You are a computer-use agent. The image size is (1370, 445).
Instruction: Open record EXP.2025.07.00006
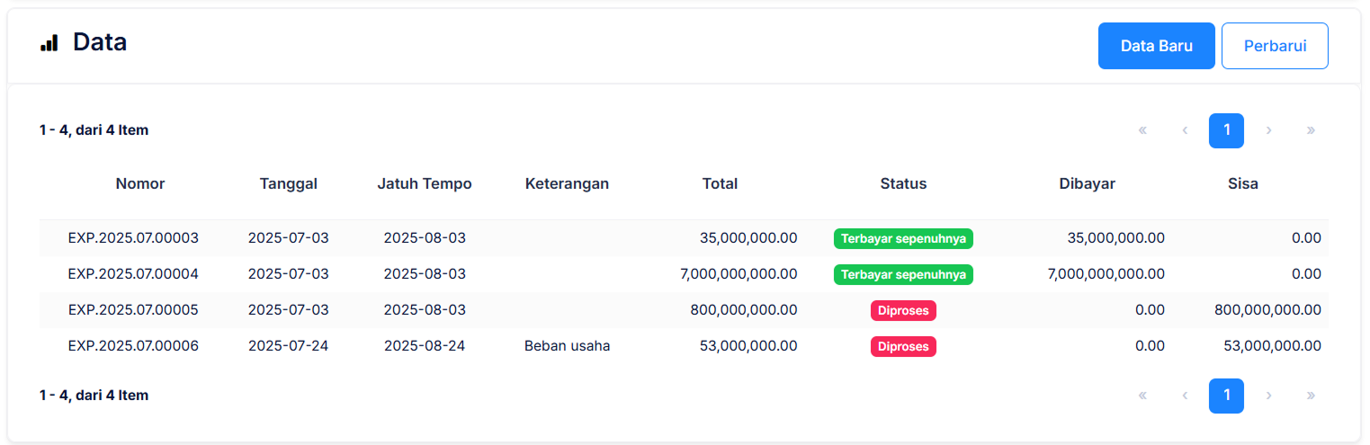click(133, 346)
